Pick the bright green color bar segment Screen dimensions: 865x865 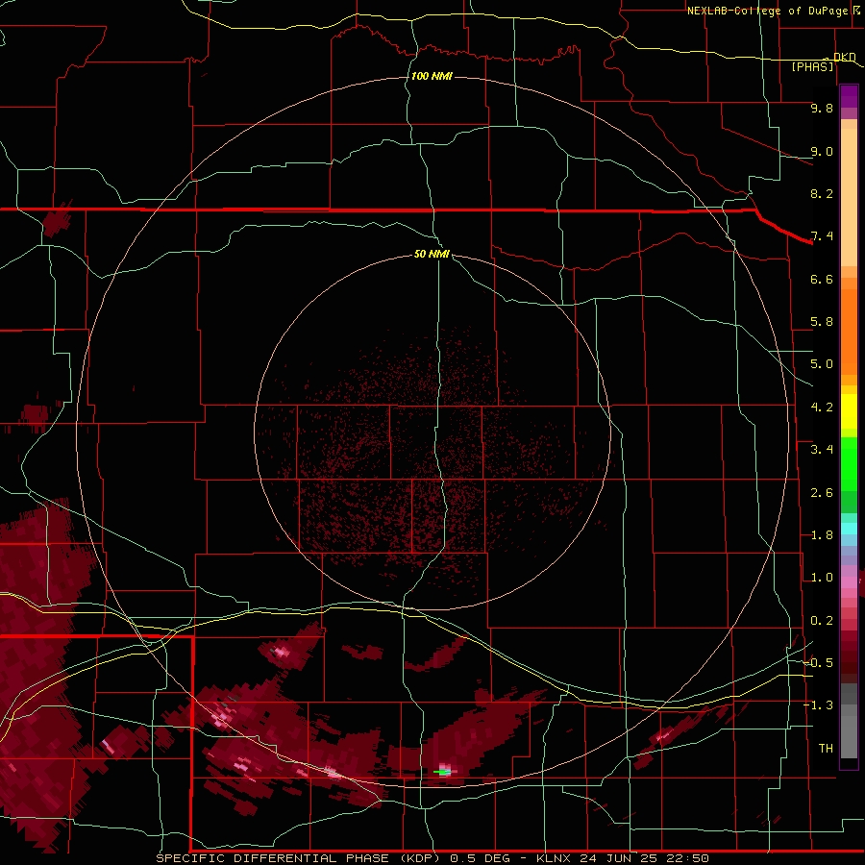click(x=849, y=463)
